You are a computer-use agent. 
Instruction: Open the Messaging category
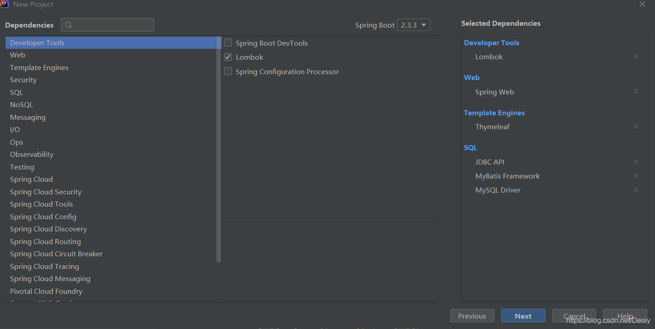(111, 117)
